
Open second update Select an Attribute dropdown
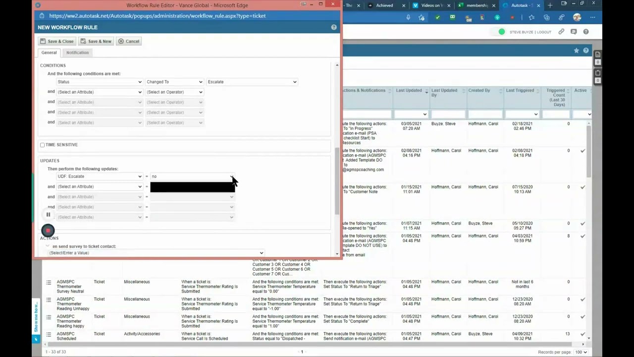(x=100, y=186)
